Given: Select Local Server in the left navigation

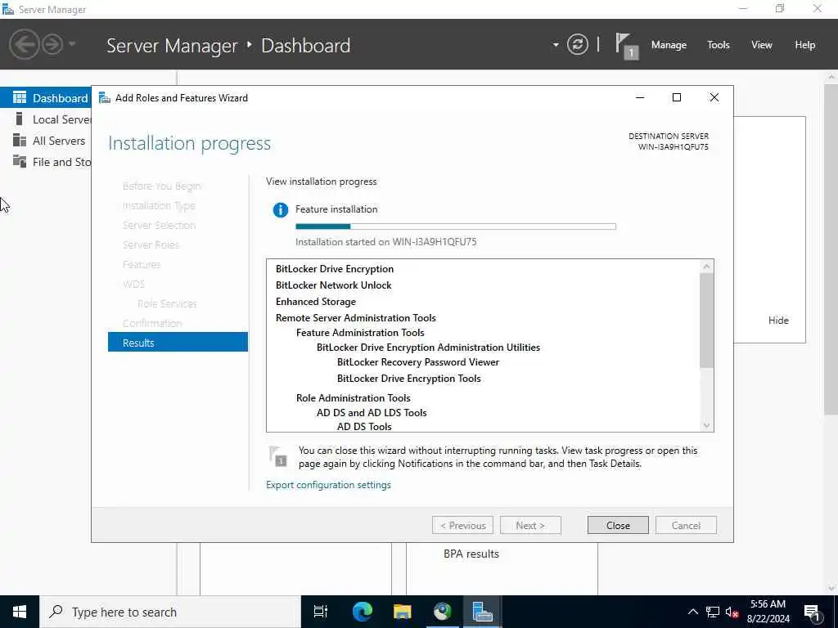Looking at the screenshot, I should tap(46, 119).
